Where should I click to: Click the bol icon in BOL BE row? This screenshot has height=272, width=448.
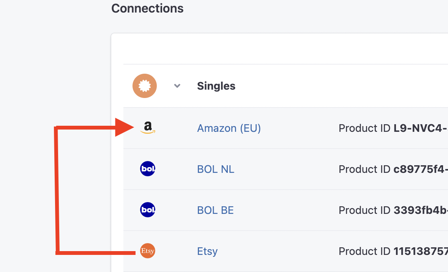(148, 210)
